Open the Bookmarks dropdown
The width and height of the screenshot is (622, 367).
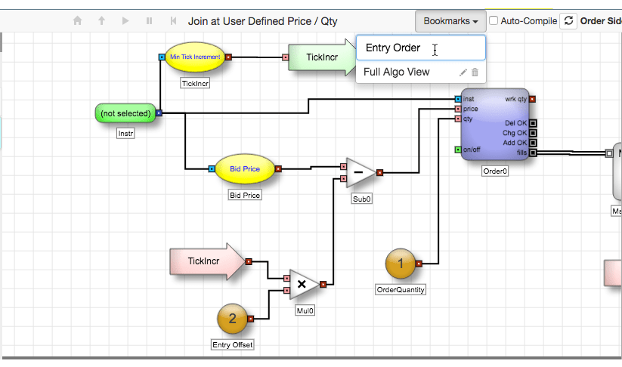[450, 21]
